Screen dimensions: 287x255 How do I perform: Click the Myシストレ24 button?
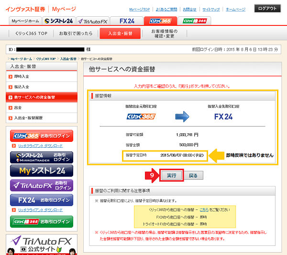tap(42, 171)
